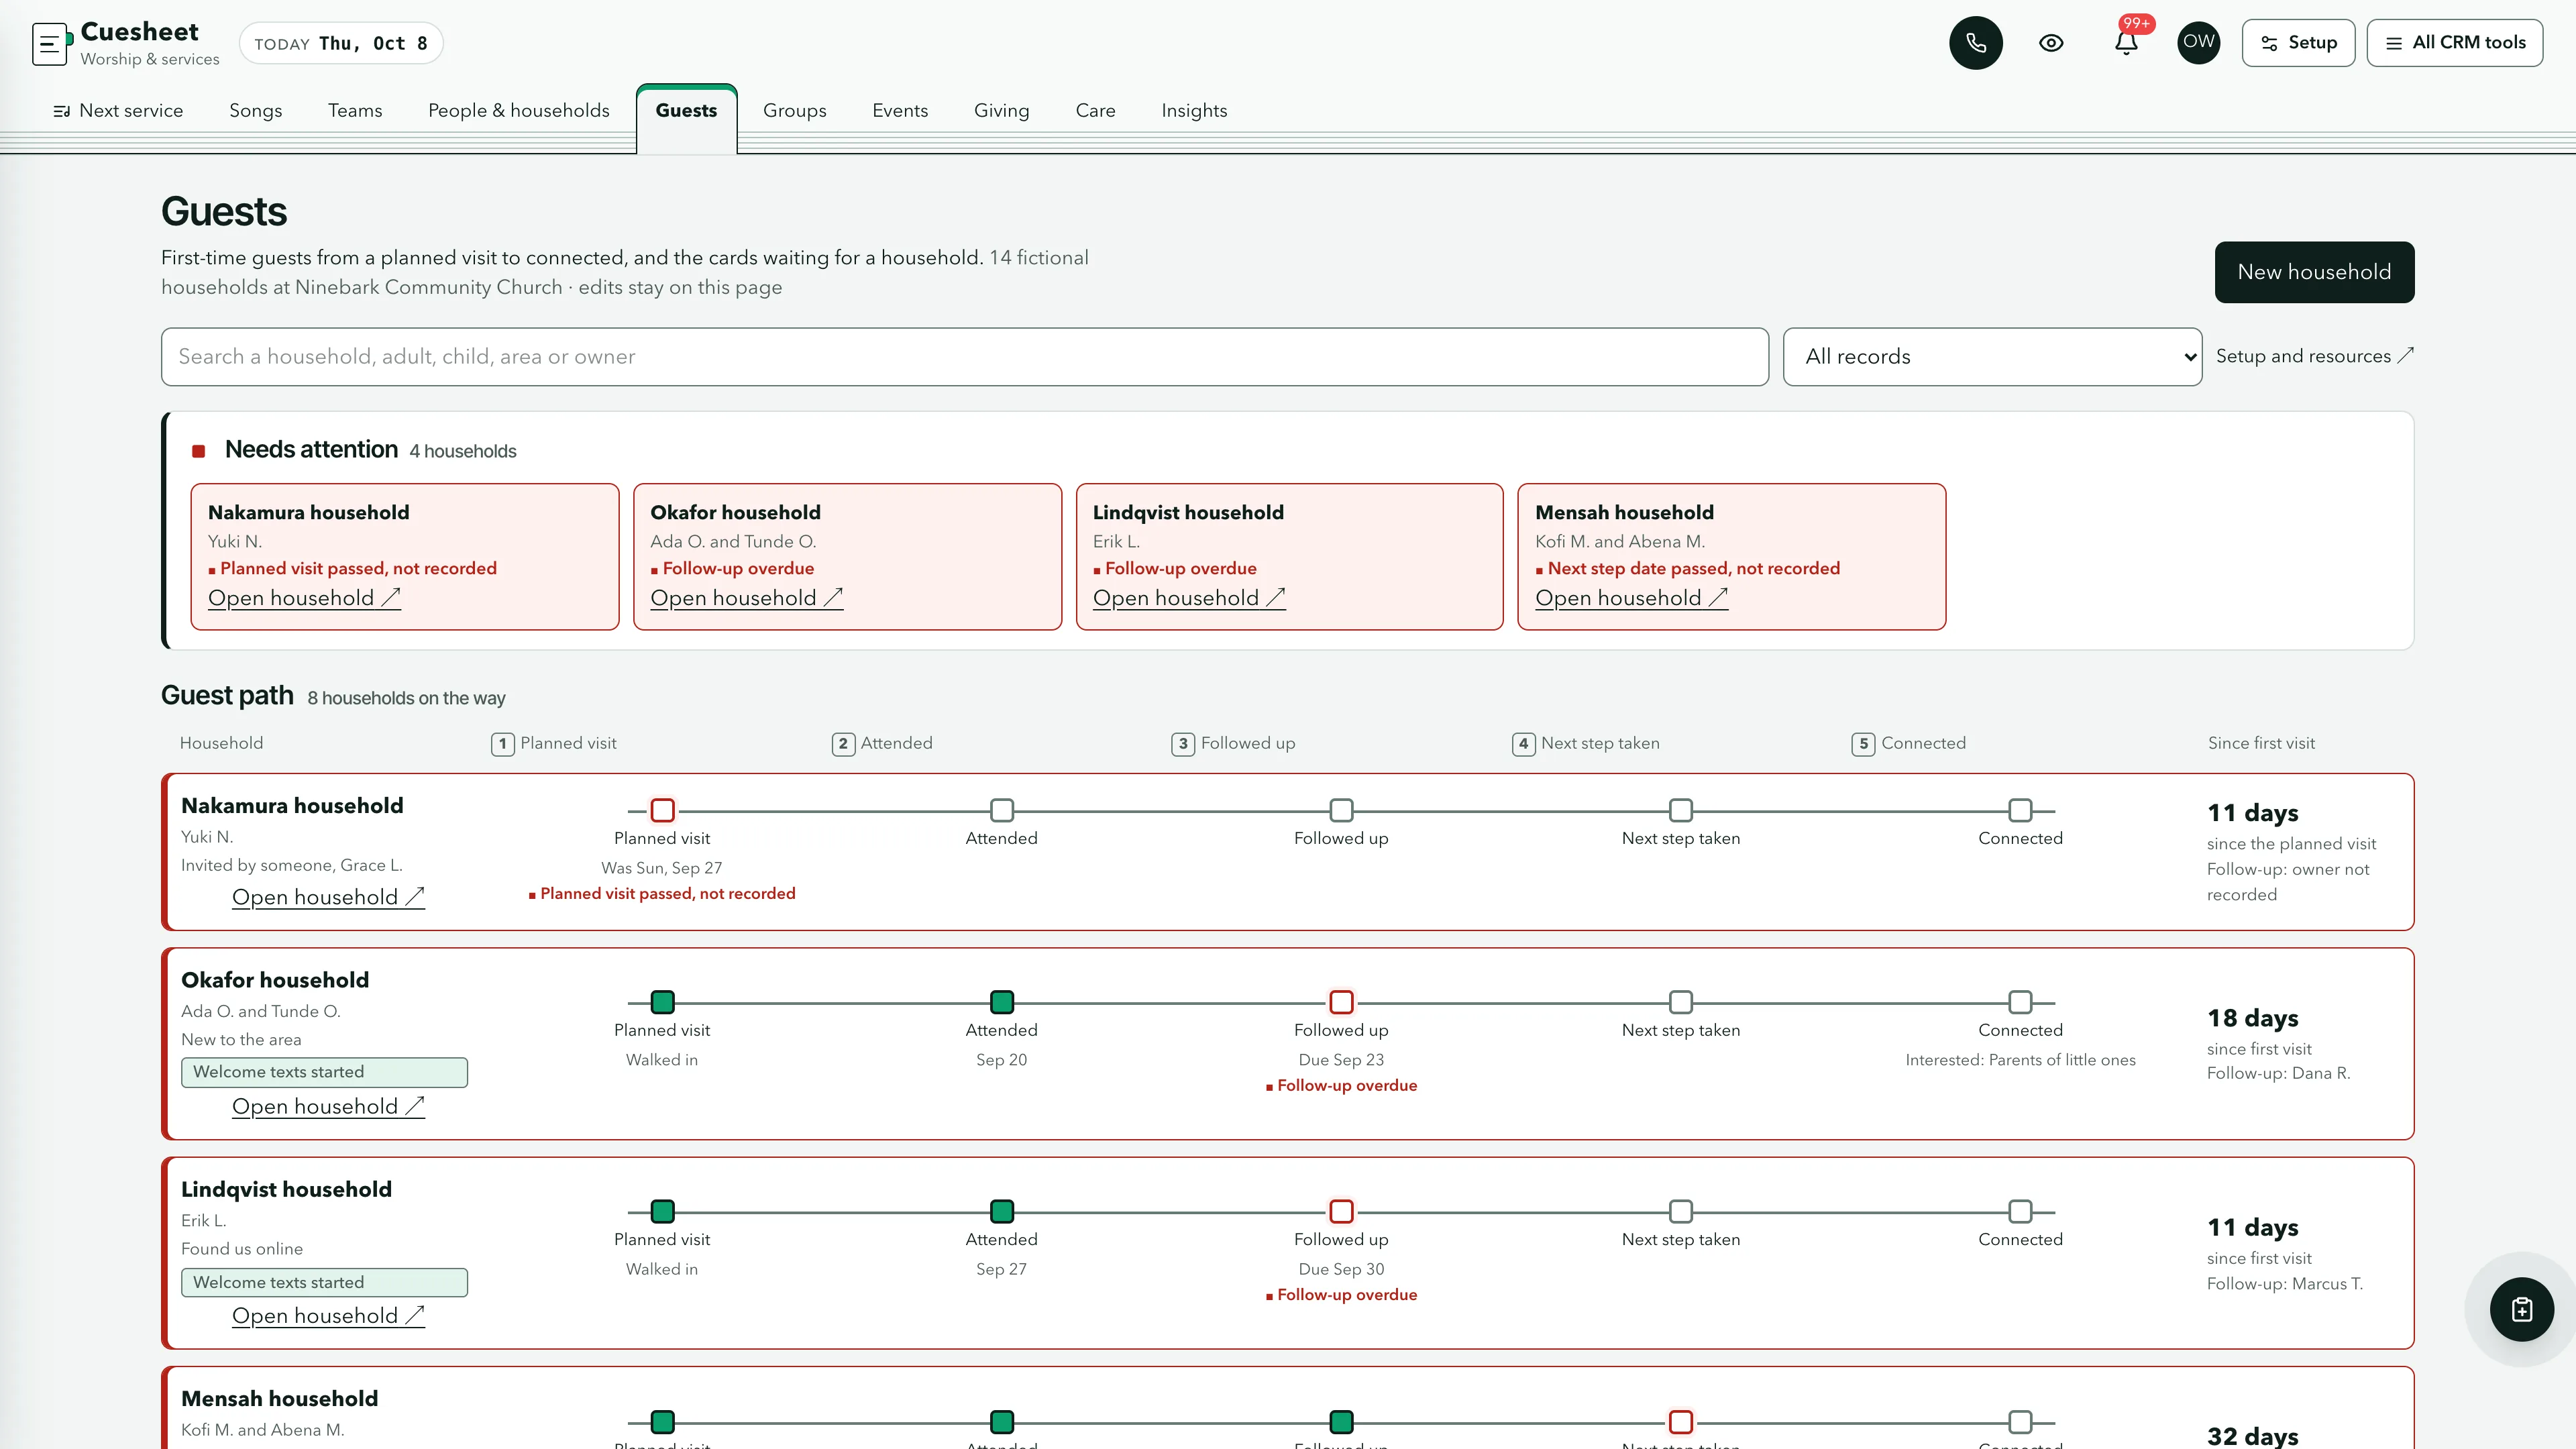The width and height of the screenshot is (2576, 1449).
Task: Toggle Okafor Followed up step marker
Action: pyautogui.click(x=1341, y=1002)
